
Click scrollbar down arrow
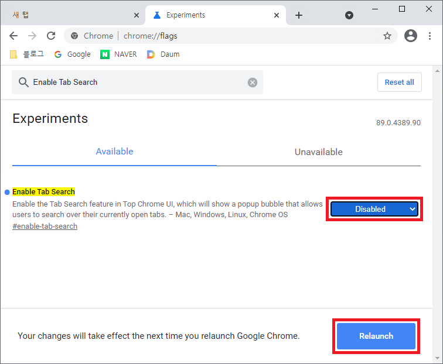[437, 358]
